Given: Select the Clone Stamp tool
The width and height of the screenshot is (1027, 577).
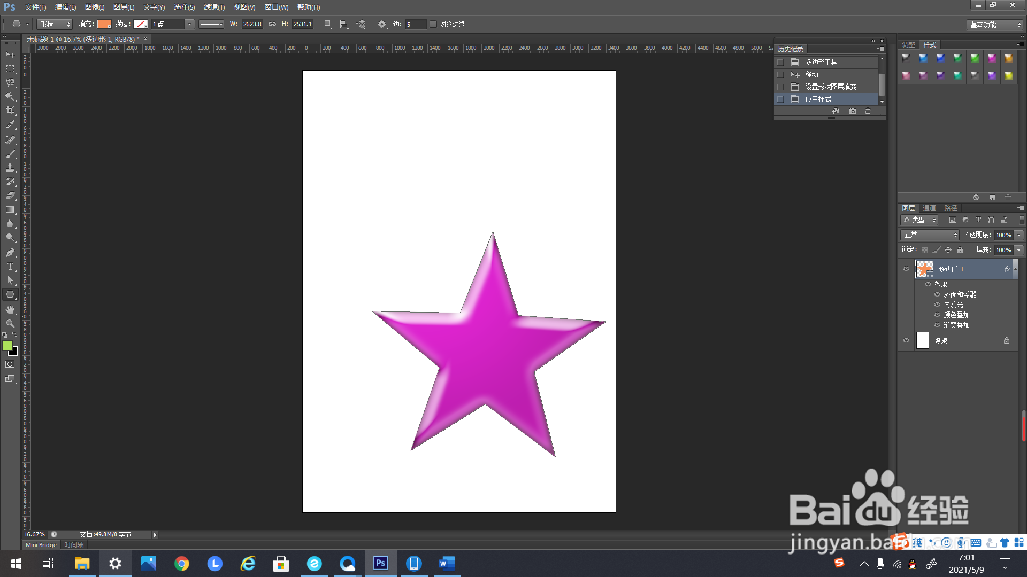Looking at the screenshot, I should (x=10, y=168).
